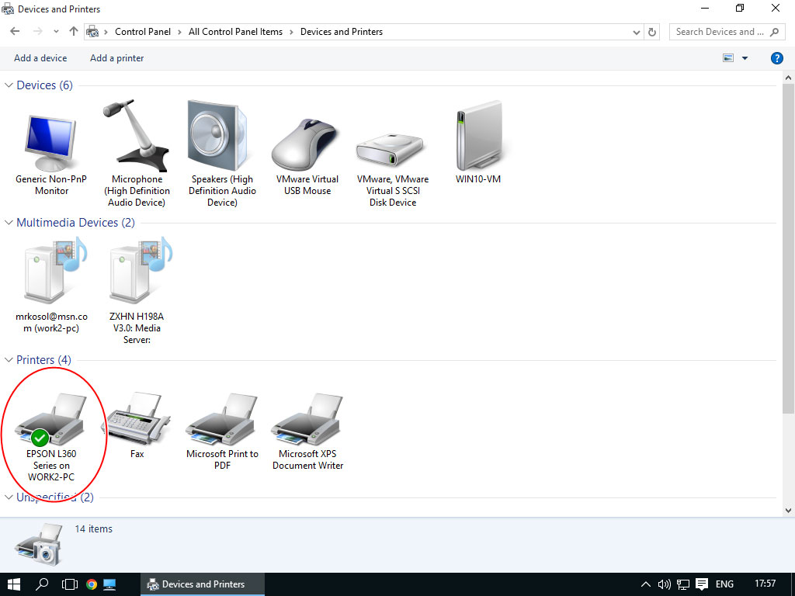795x596 pixels.
Task: Select the WIN10-VM computer device
Action: coord(478,140)
